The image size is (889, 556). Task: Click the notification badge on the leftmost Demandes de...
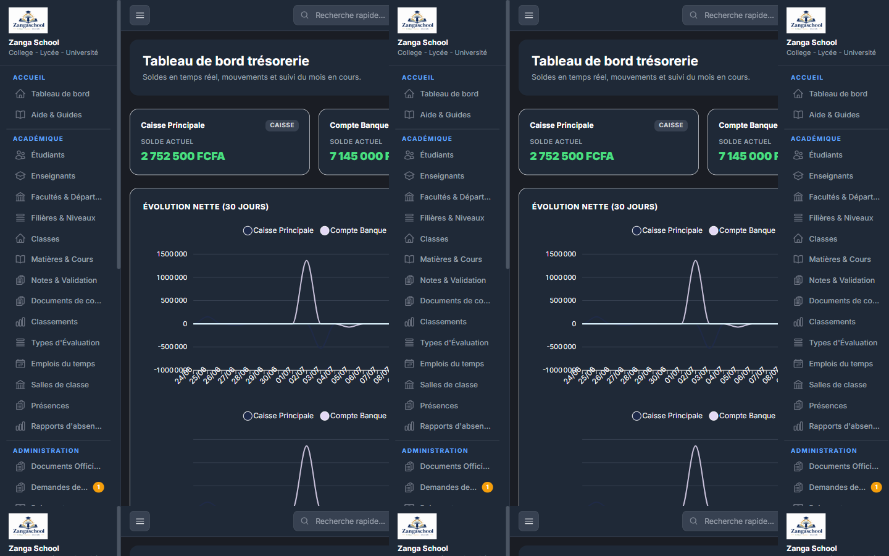pyautogui.click(x=98, y=487)
